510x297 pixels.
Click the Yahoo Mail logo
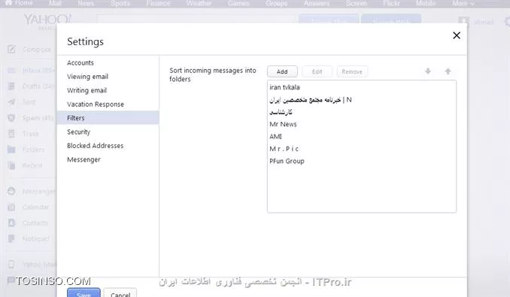click(x=47, y=21)
